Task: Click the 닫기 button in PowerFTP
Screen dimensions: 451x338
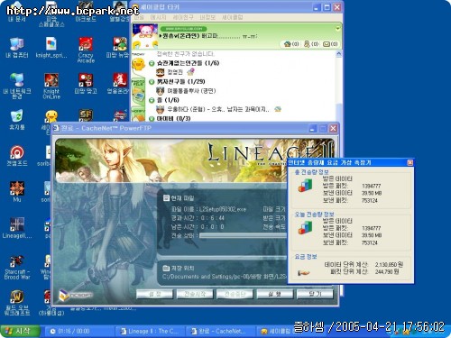Action: click(315, 294)
